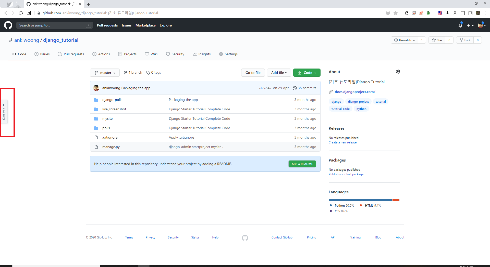
Task: Click the footer GitHub logo
Action: [x=245, y=238]
